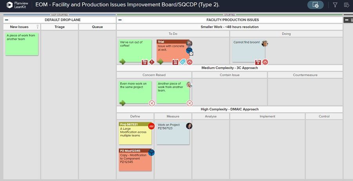Click green arrow on Even more work card
353x181 pixels.
coord(122,103)
